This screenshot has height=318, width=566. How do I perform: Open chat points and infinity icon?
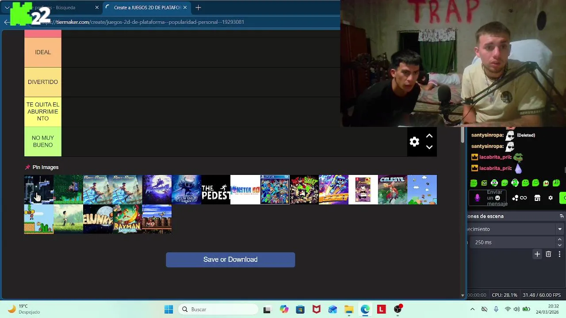(520, 198)
